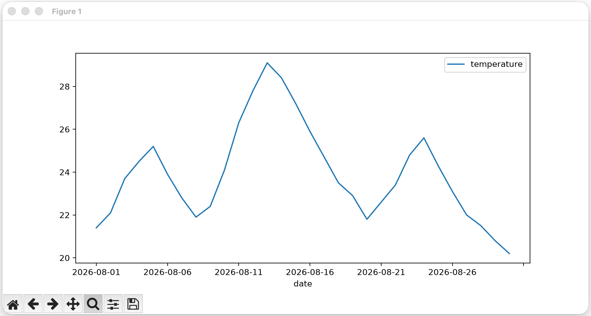This screenshot has width=591, height=316.
Task: Click x-axis label 2026-08-06
Action: point(168,272)
